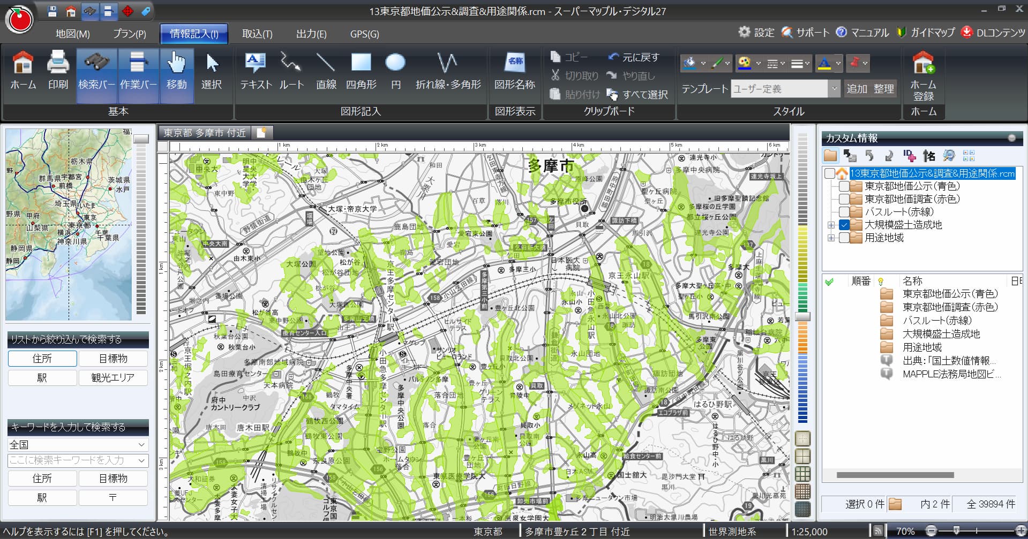Click the zoom-out minus icon in status bar
This screenshot has height=539, width=1028.
point(931,531)
